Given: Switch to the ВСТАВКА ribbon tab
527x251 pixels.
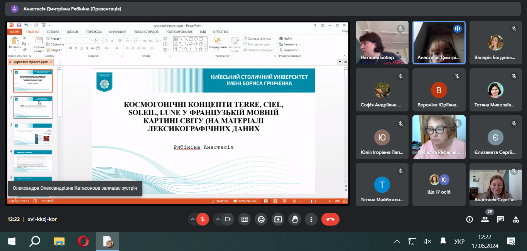Looking at the screenshot, I should point(53,32).
